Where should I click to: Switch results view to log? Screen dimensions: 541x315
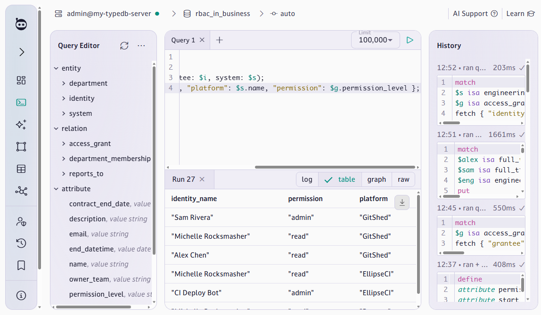pos(307,179)
